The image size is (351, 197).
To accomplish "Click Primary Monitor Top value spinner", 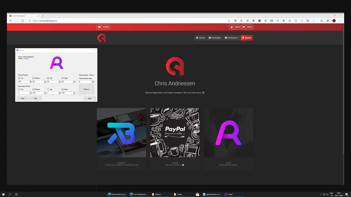I will [30, 82].
